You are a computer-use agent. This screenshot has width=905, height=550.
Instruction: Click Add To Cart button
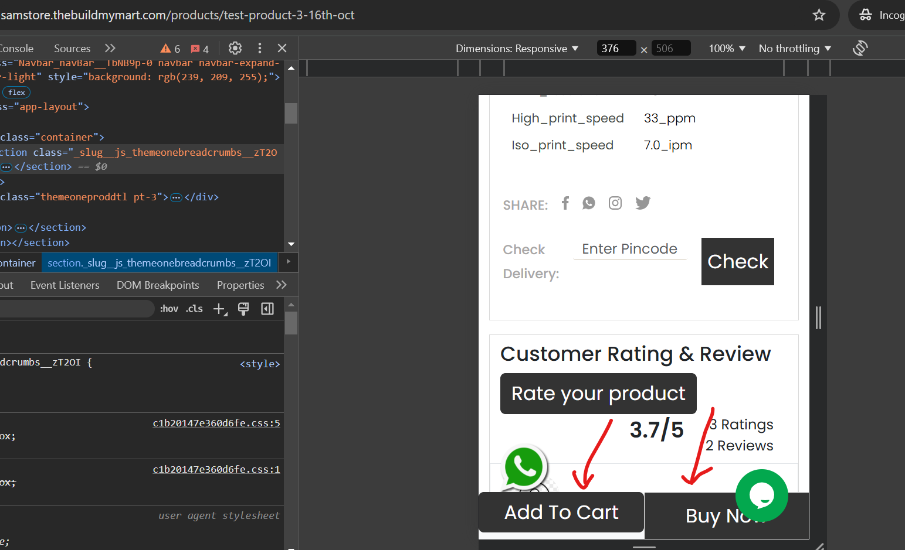point(561,513)
